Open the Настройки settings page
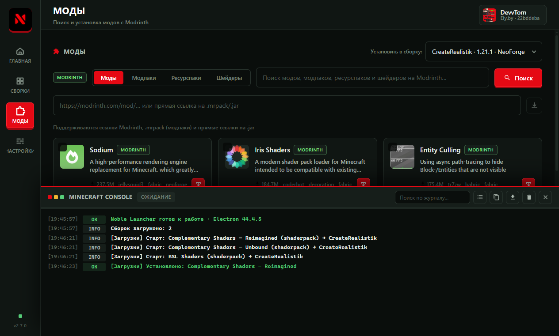This screenshot has width=559, height=336. tap(20, 145)
